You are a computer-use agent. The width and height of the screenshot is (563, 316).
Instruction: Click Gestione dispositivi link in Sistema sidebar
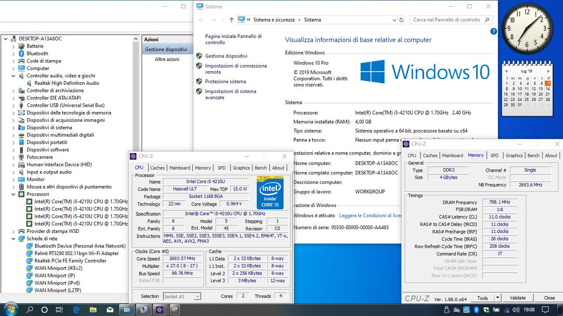pos(226,56)
